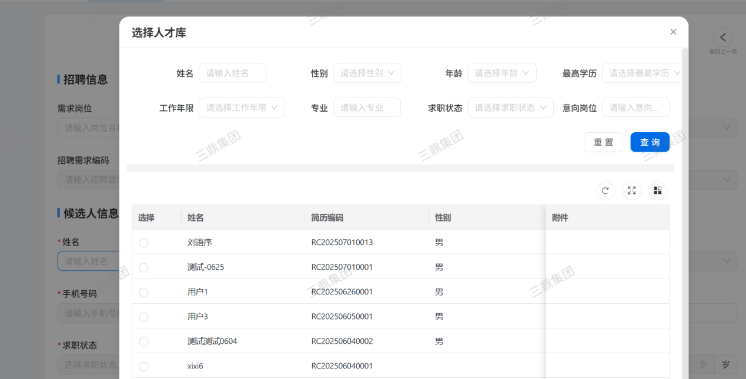
Task: Open the 工作年限 dropdown
Action: pyautogui.click(x=242, y=108)
